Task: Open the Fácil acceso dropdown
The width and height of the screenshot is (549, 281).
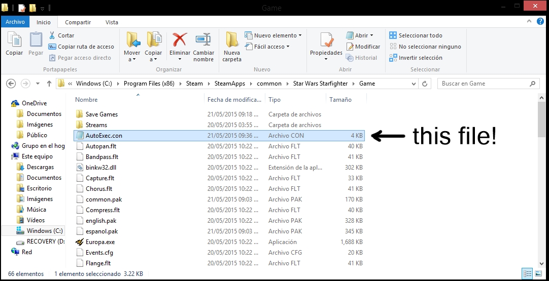Action: [x=267, y=47]
